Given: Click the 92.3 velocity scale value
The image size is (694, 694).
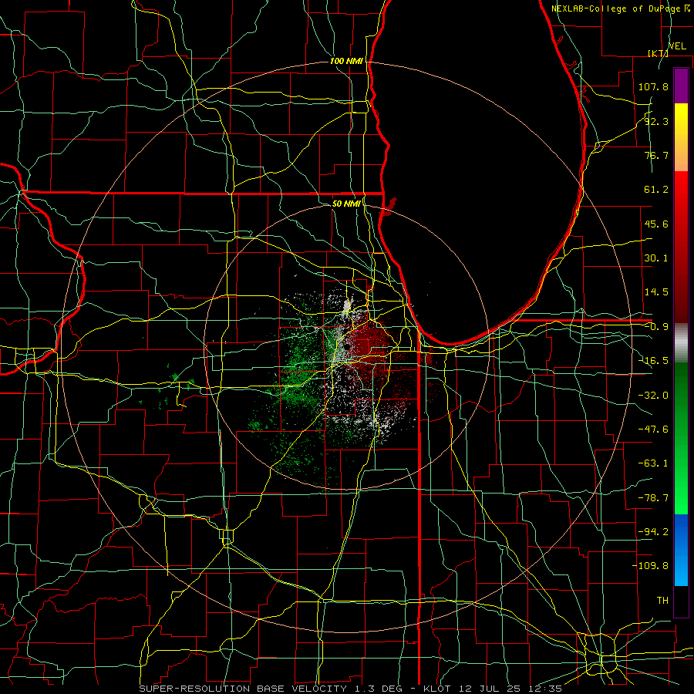Looking at the screenshot, I should tap(656, 121).
